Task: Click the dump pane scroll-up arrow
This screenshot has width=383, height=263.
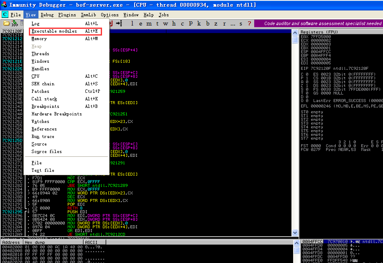Action: pyautogui.click(x=296, y=243)
